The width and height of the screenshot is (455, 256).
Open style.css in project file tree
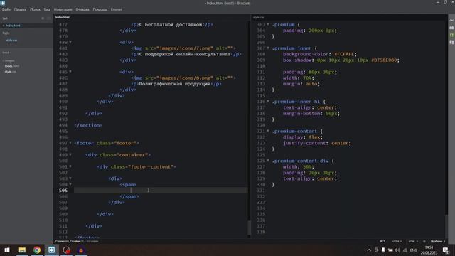(11, 71)
